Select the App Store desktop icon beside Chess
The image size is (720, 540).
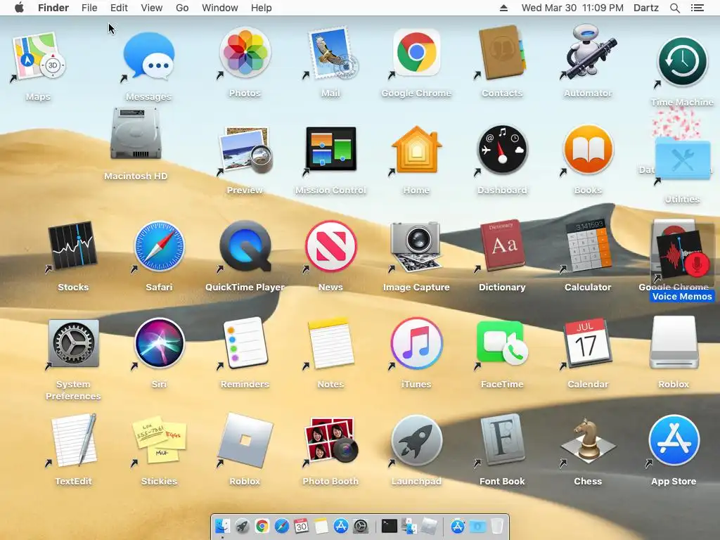coord(674,440)
